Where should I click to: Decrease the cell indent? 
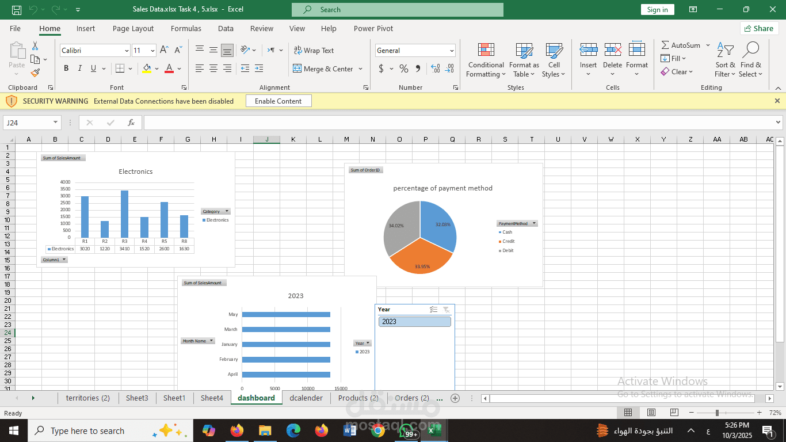(245, 68)
